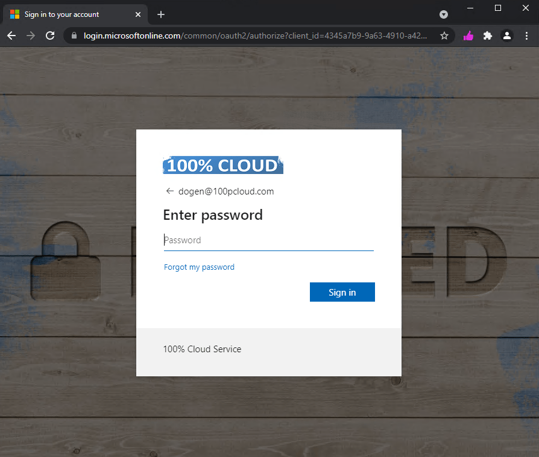Open the pink thumbs-up extension
This screenshot has width=539, height=457.
pyautogui.click(x=468, y=36)
